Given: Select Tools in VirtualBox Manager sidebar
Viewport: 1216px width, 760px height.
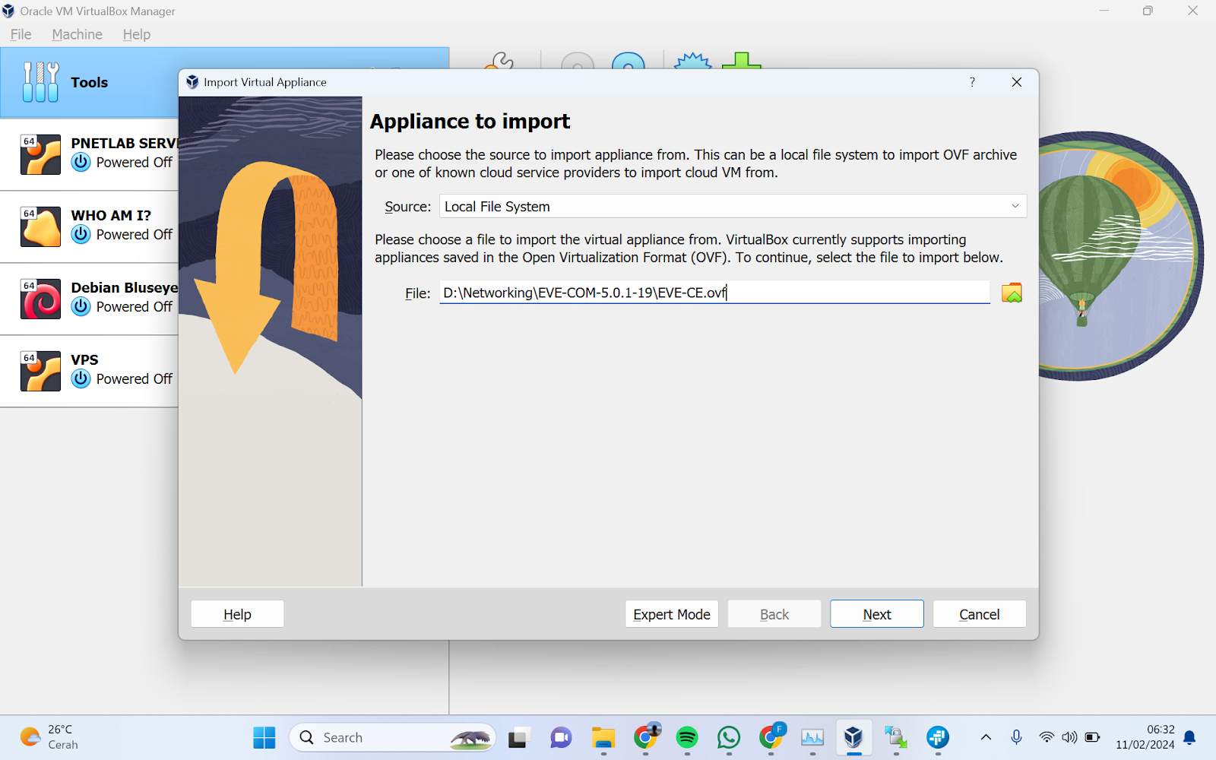Looking at the screenshot, I should 90,82.
